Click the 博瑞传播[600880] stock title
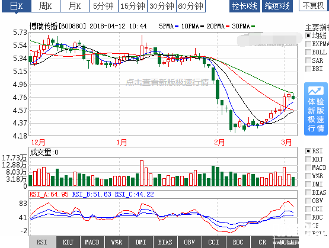Viewport: 329px width, 248px height. (58, 26)
